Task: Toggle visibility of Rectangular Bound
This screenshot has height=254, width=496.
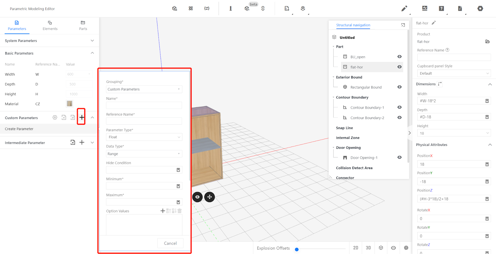Action: (x=399, y=87)
